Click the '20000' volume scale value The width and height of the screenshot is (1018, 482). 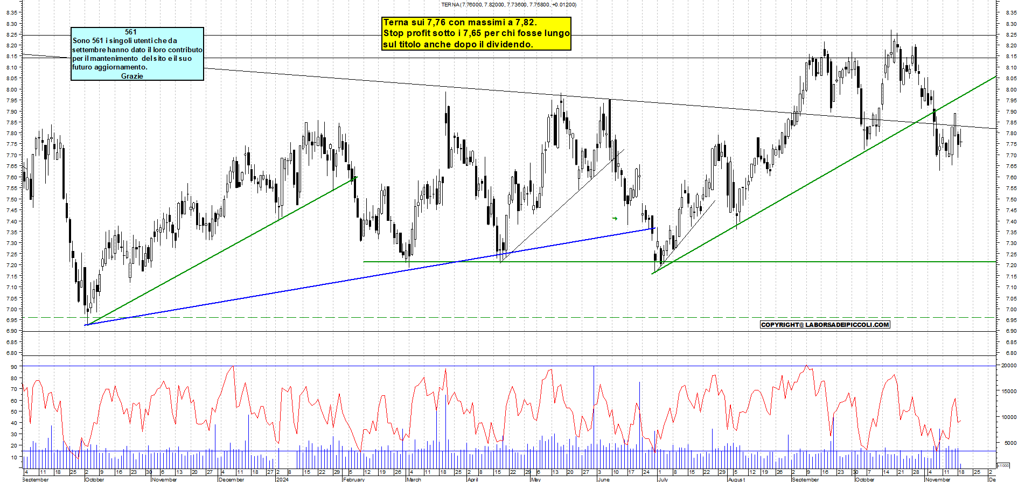pyautogui.click(x=1009, y=365)
